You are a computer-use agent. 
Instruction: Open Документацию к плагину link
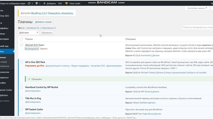pos(58,66)
